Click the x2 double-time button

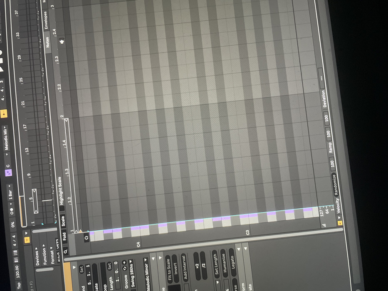[197, 266]
